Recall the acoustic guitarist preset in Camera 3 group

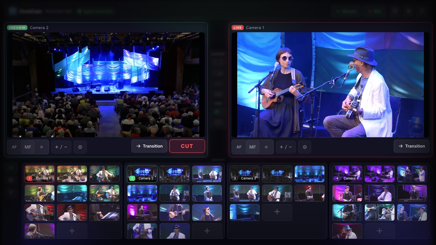point(277,193)
